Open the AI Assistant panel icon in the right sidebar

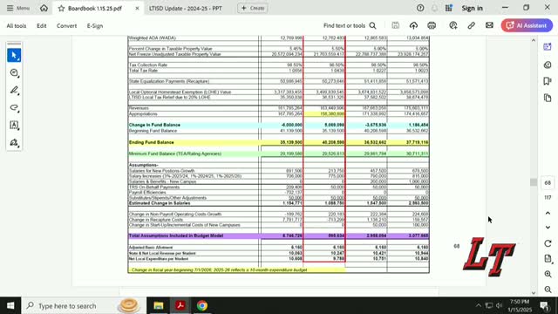(548, 46)
